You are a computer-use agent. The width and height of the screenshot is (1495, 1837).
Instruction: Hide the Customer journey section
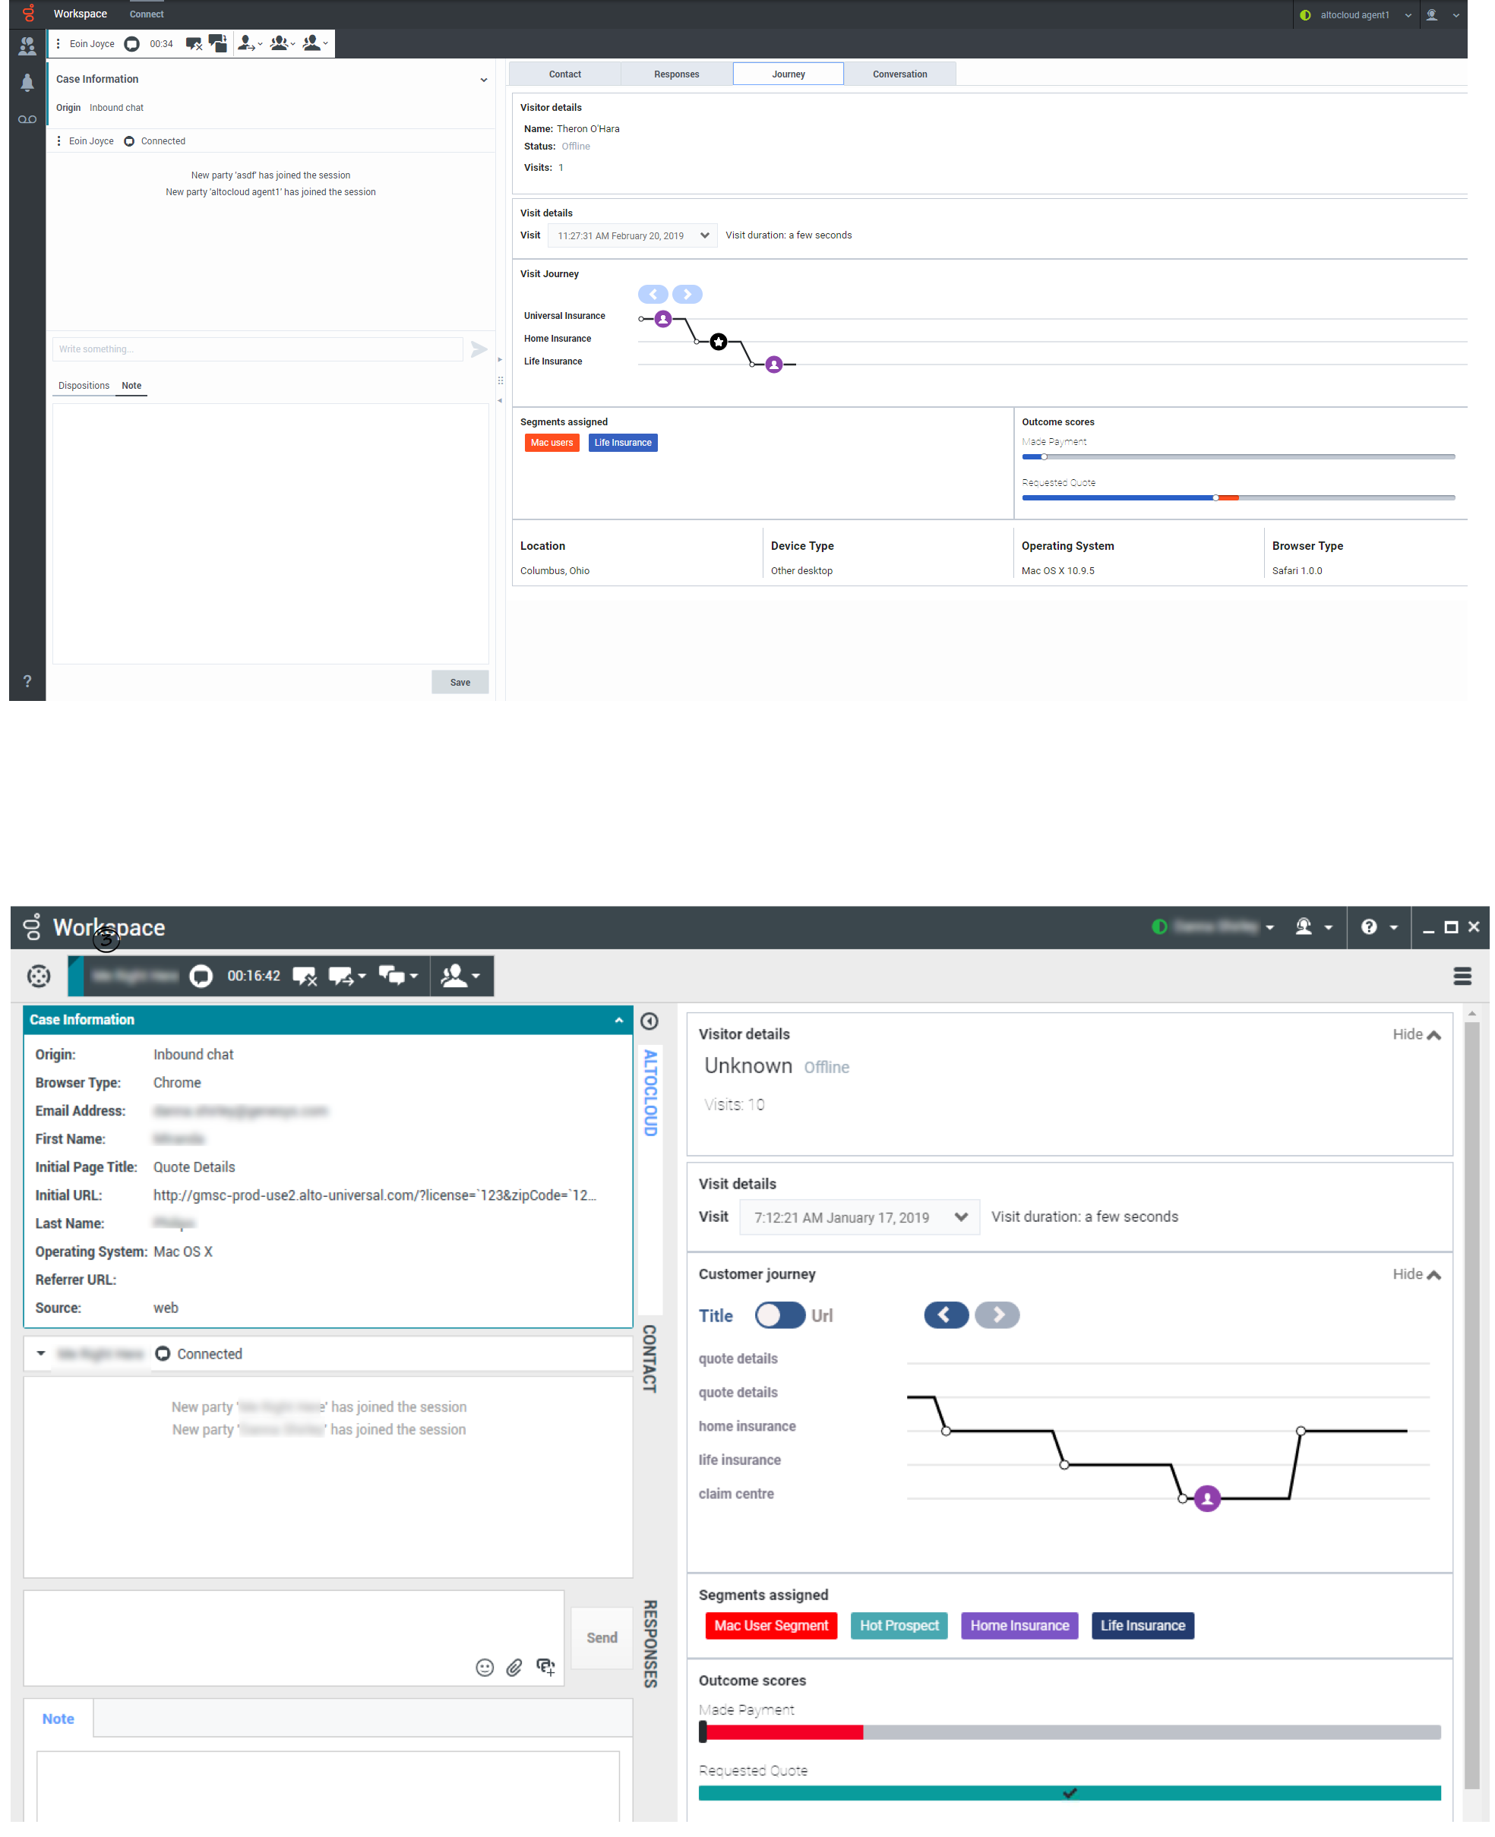(x=1416, y=1274)
